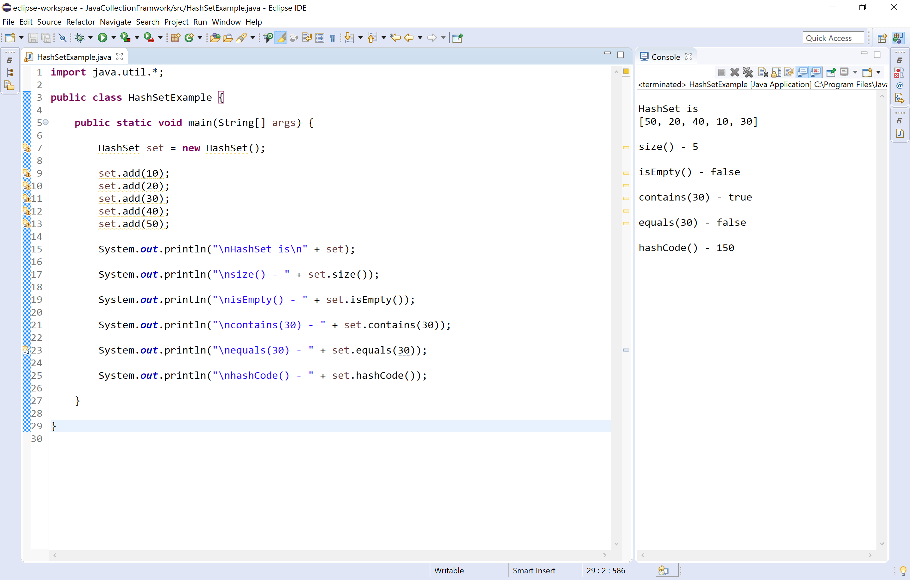Viewport: 910px width, 580px height.
Task: Select the HashSetExample.java editor tab
Action: (x=74, y=56)
